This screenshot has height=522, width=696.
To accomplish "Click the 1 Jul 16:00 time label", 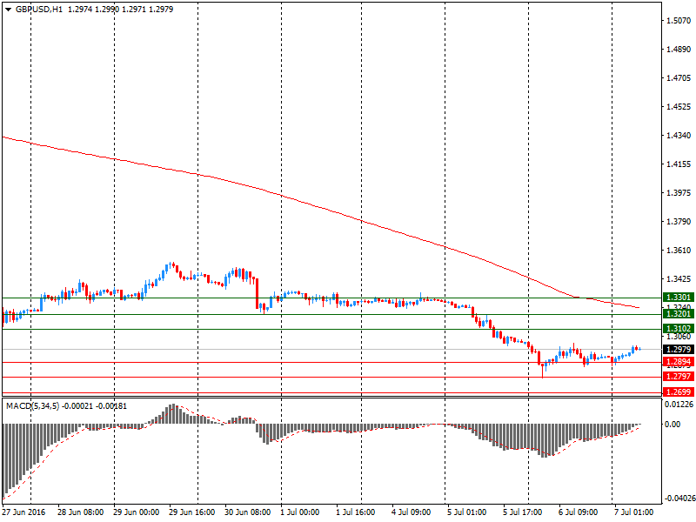I will 355,512.
